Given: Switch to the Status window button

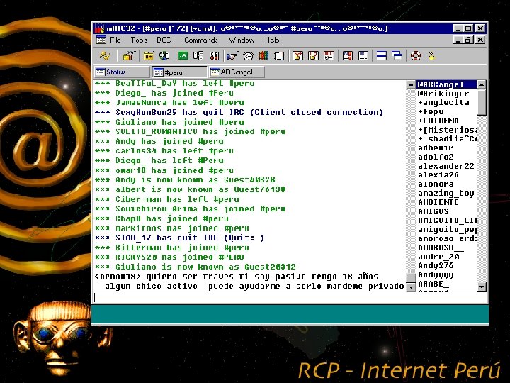Looking at the screenshot, I should point(122,72).
